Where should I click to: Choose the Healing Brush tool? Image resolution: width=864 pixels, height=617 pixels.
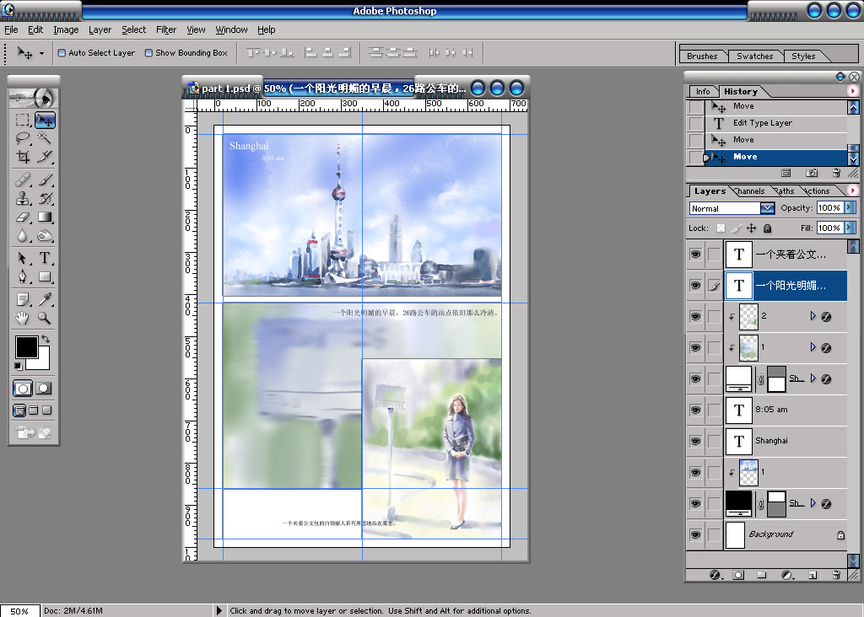(x=23, y=180)
